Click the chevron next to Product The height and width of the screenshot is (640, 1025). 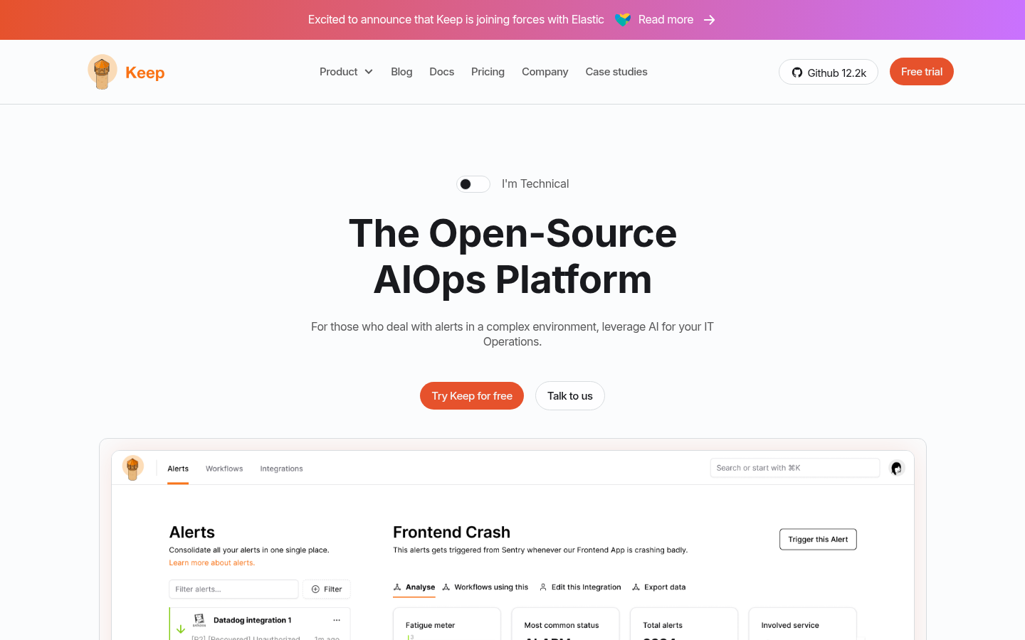pos(369,72)
